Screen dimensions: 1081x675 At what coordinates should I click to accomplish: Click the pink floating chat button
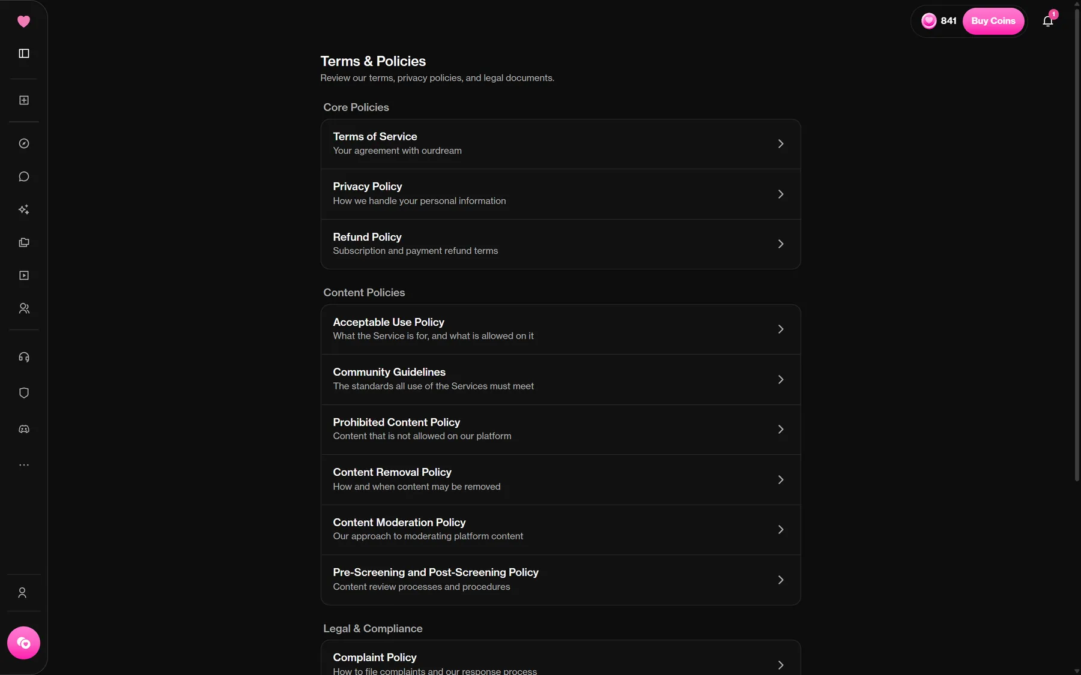pos(23,643)
